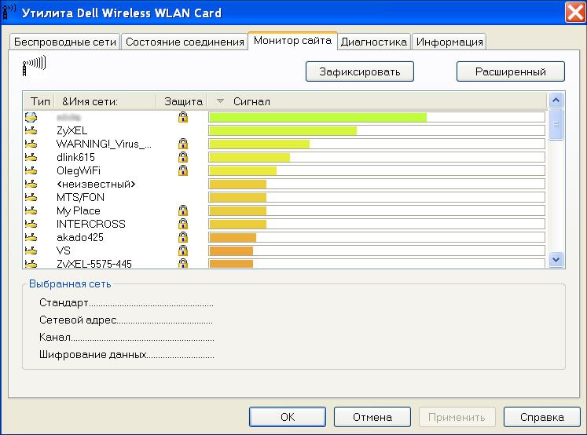Click the app icon in the title bar

(9, 11)
